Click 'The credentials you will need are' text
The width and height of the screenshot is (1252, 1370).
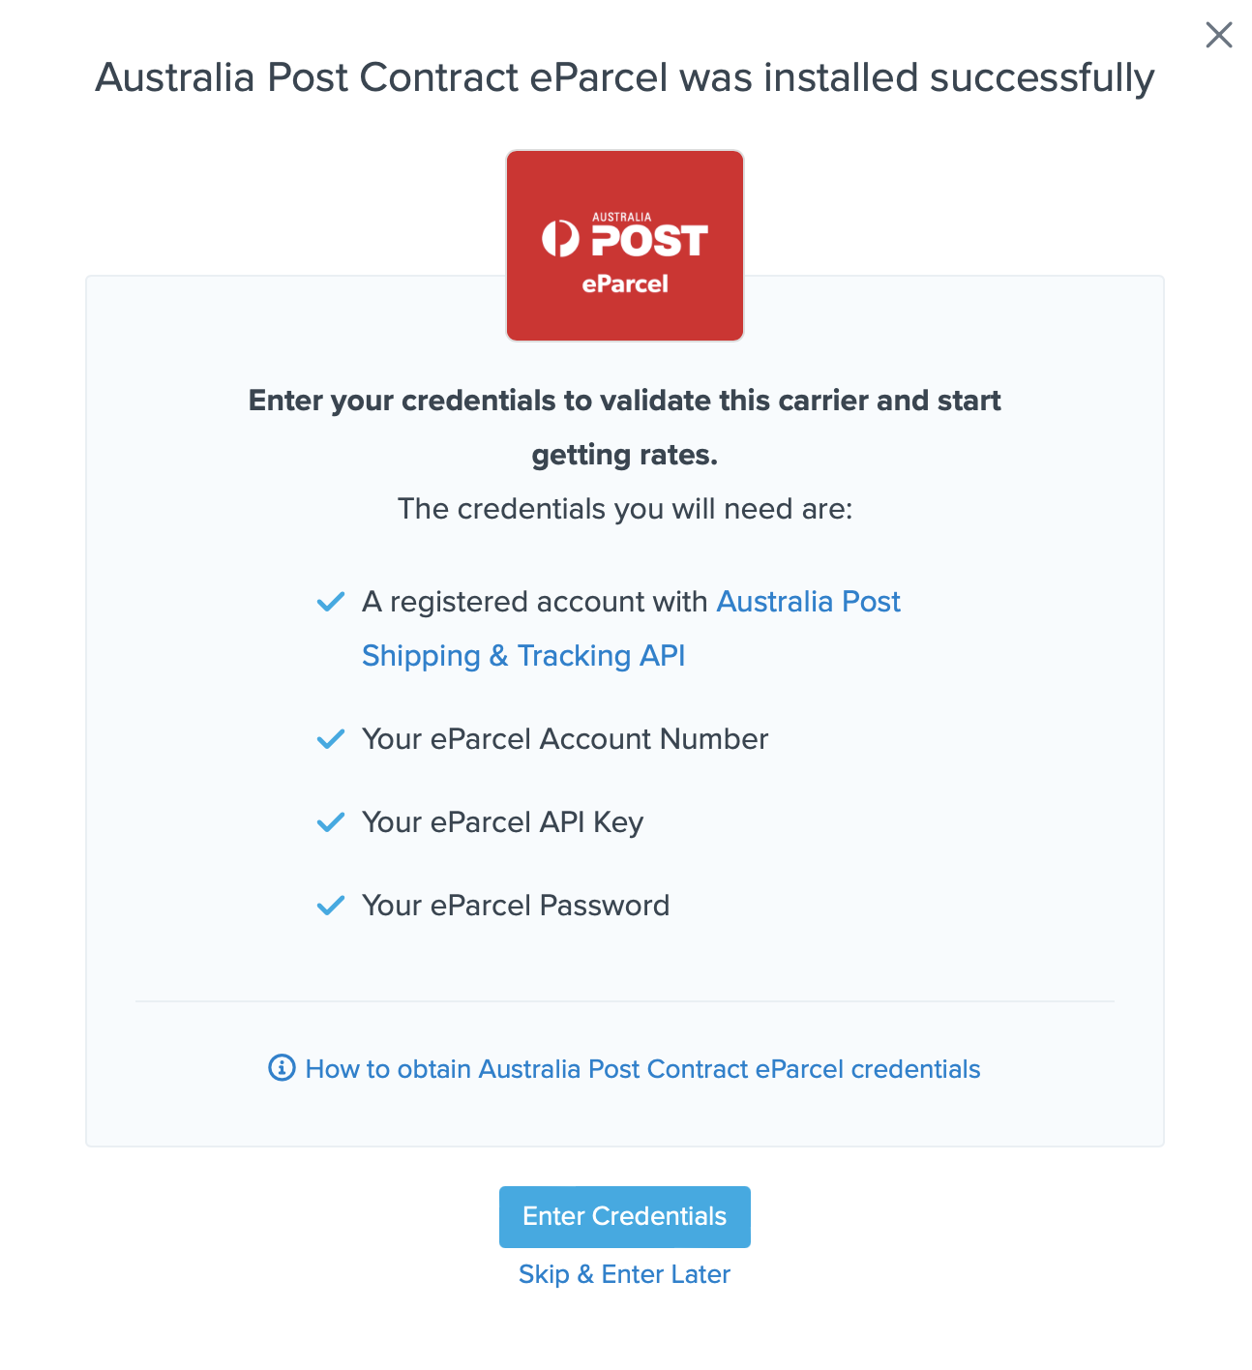(x=625, y=509)
